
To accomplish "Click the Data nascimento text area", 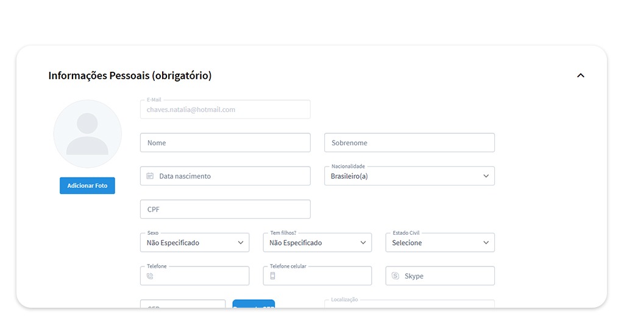I will 232,176.
